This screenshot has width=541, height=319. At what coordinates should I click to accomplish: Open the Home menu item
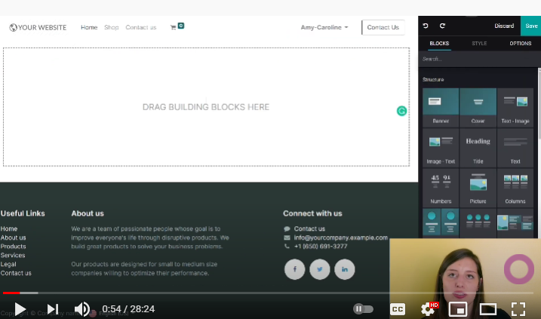89,27
